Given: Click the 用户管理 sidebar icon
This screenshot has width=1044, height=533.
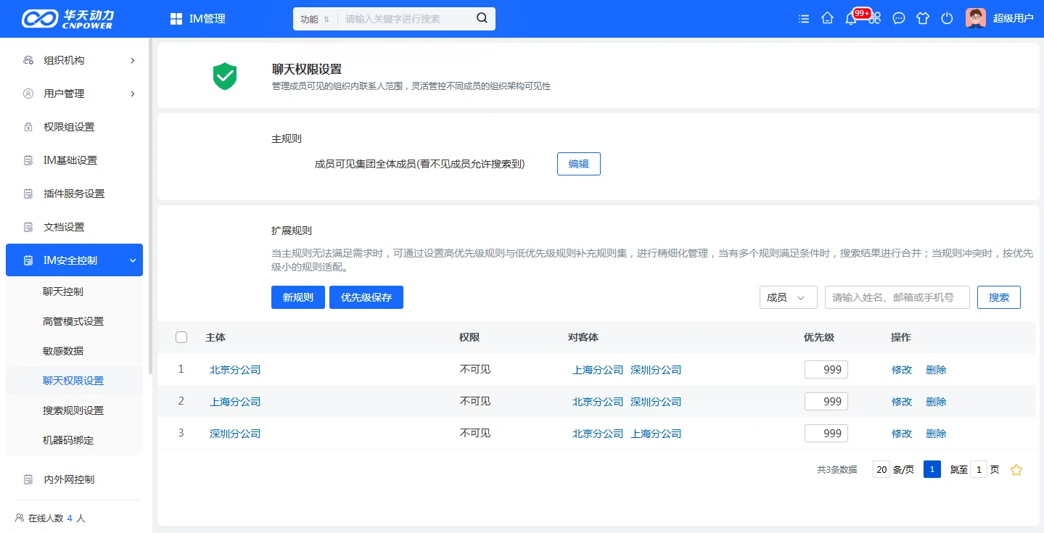Looking at the screenshot, I should point(28,94).
